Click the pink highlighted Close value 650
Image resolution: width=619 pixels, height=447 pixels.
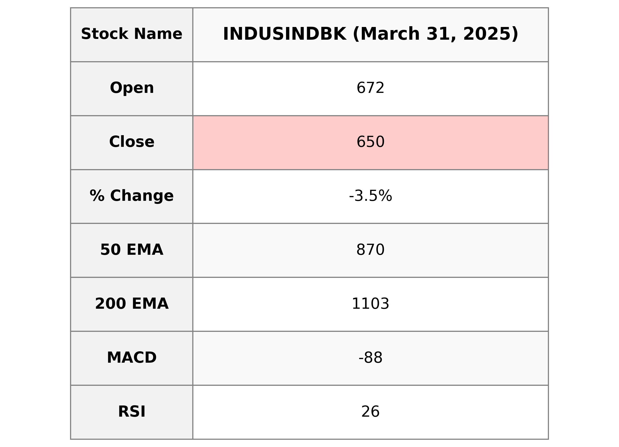tap(370, 142)
